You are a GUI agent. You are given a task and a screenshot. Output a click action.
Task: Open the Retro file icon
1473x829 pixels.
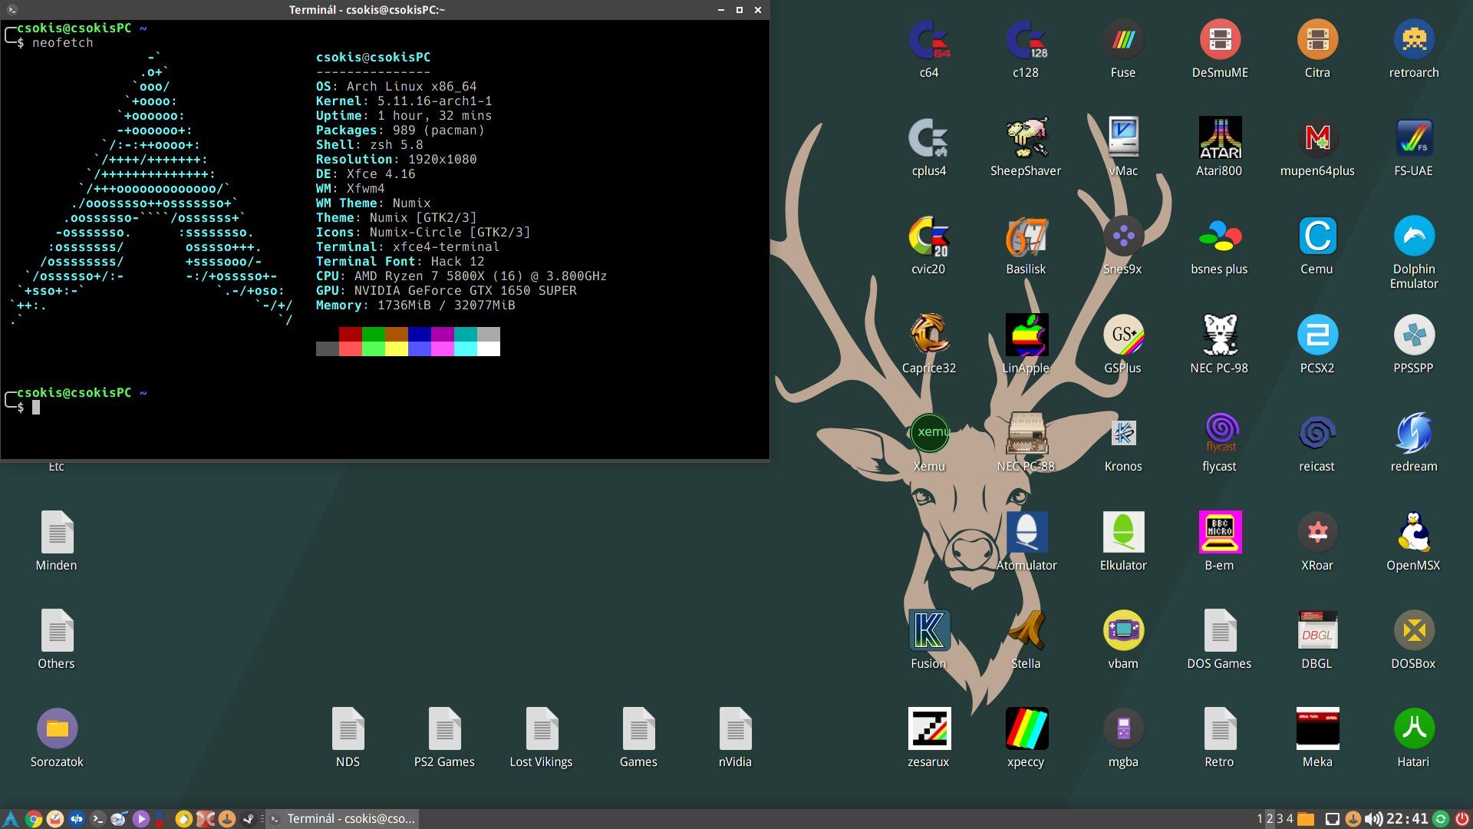1220,728
